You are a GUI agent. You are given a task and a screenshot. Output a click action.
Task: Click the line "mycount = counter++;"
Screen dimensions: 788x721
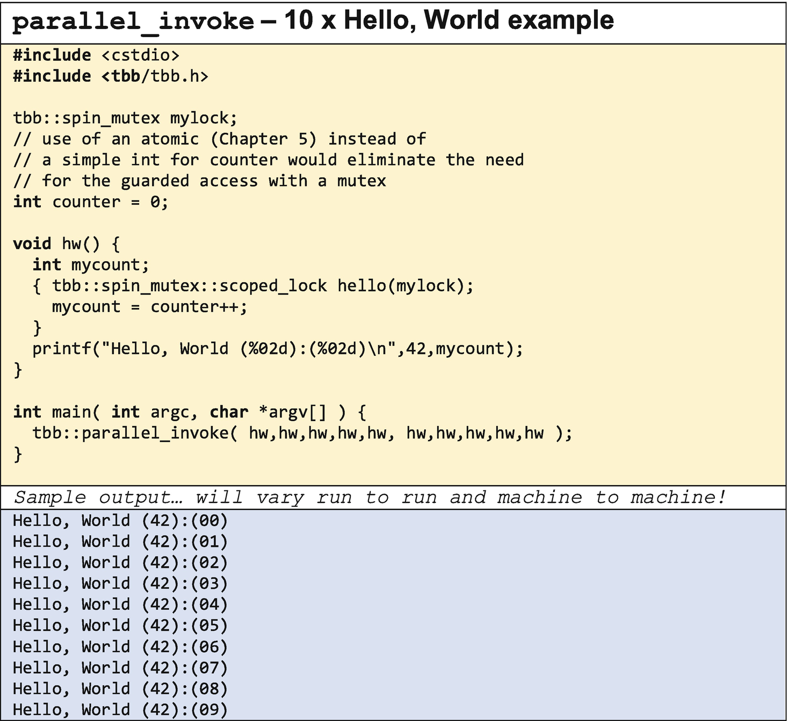pos(150,307)
